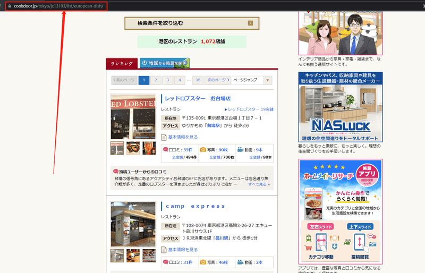Expand review with すべて見る link
The image size is (425, 273).
coord(259,184)
